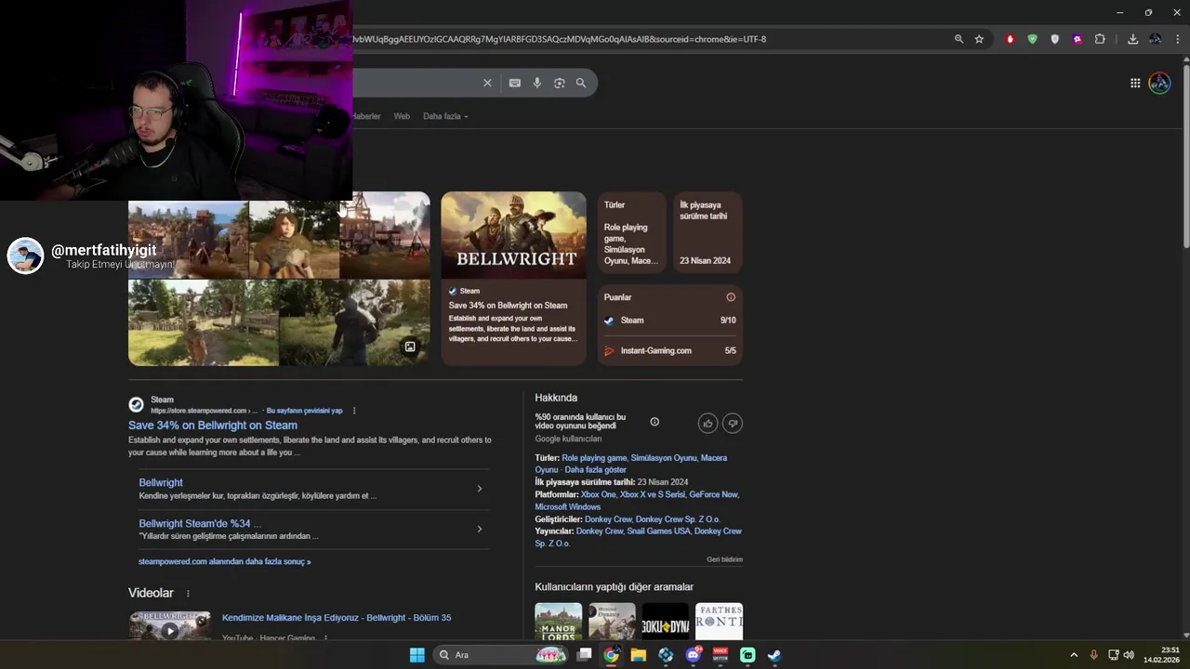
Task: Open Google Lens image search icon
Action: click(x=559, y=83)
